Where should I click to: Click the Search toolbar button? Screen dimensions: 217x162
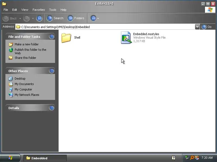coord(55,18)
